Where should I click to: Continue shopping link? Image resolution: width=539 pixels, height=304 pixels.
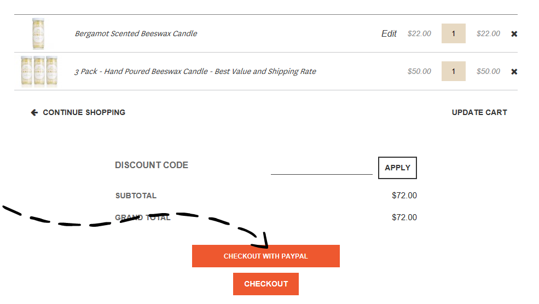(x=84, y=113)
